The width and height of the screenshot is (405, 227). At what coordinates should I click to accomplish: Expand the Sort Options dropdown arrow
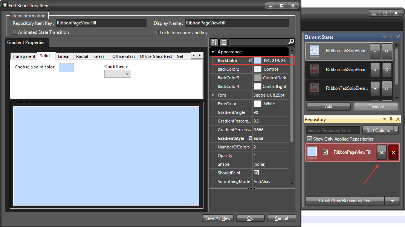tap(396, 130)
